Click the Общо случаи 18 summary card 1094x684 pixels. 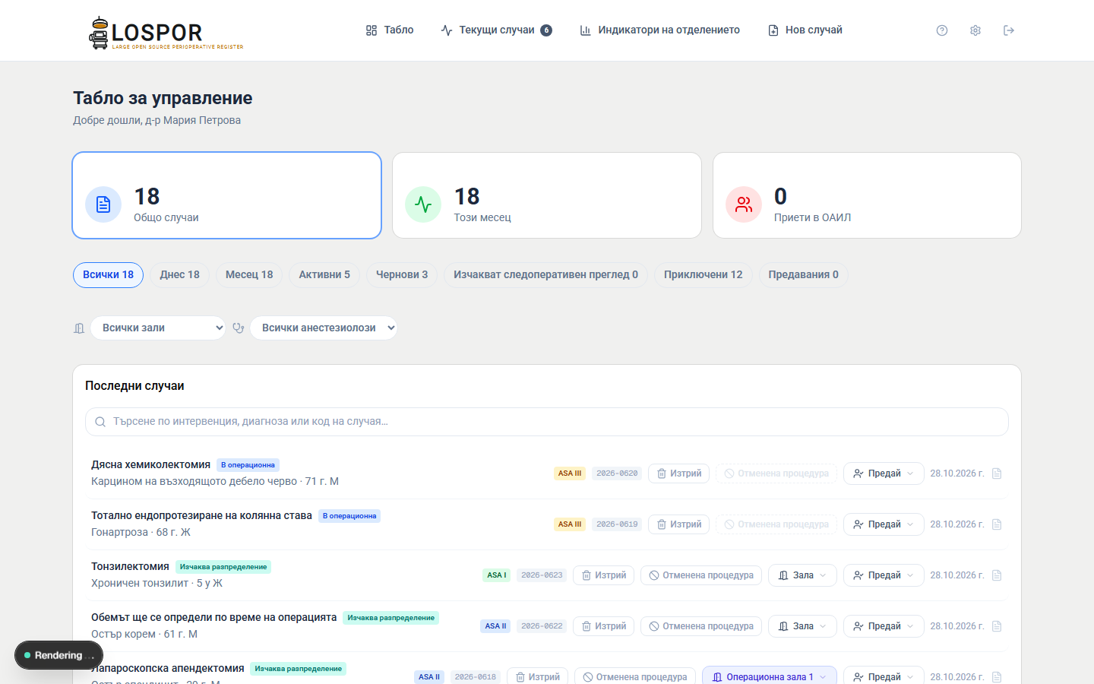[226, 195]
